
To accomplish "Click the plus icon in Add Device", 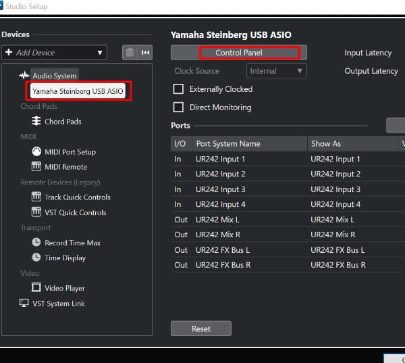I will (x=9, y=52).
